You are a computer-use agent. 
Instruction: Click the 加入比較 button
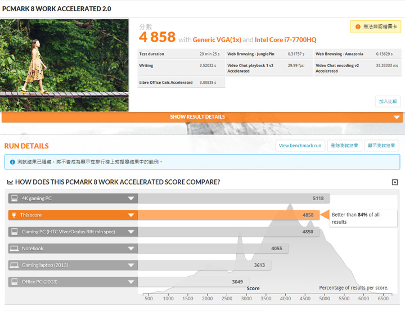click(388, 101)
